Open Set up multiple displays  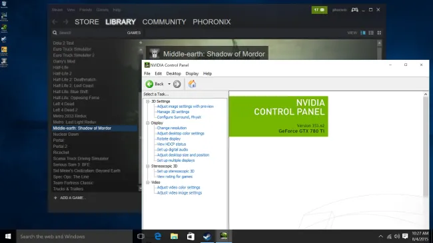tap(176, 160)
